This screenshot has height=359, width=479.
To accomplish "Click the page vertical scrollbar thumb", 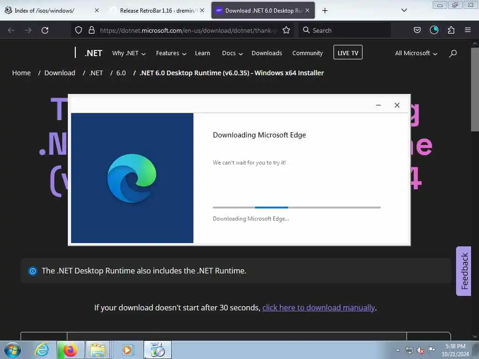I will pyautogui.click(x=475, y=89).
